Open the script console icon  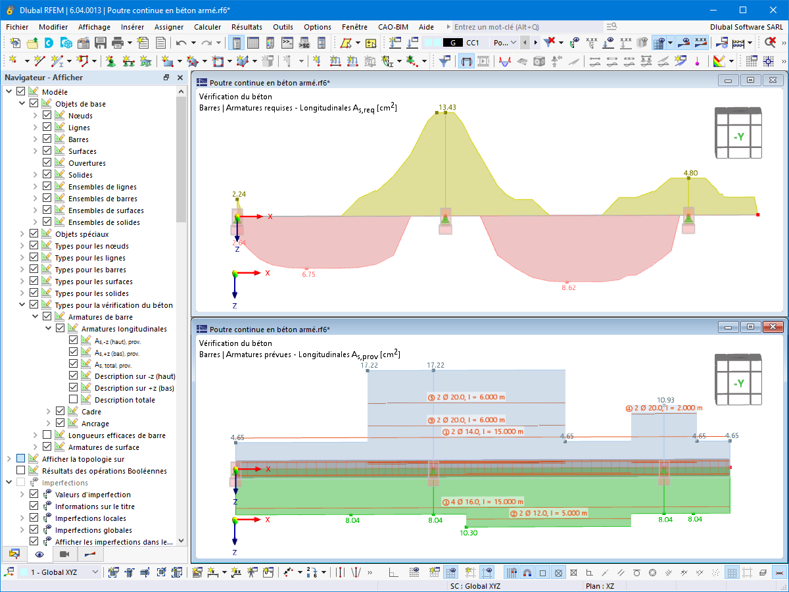coord(287,43)
